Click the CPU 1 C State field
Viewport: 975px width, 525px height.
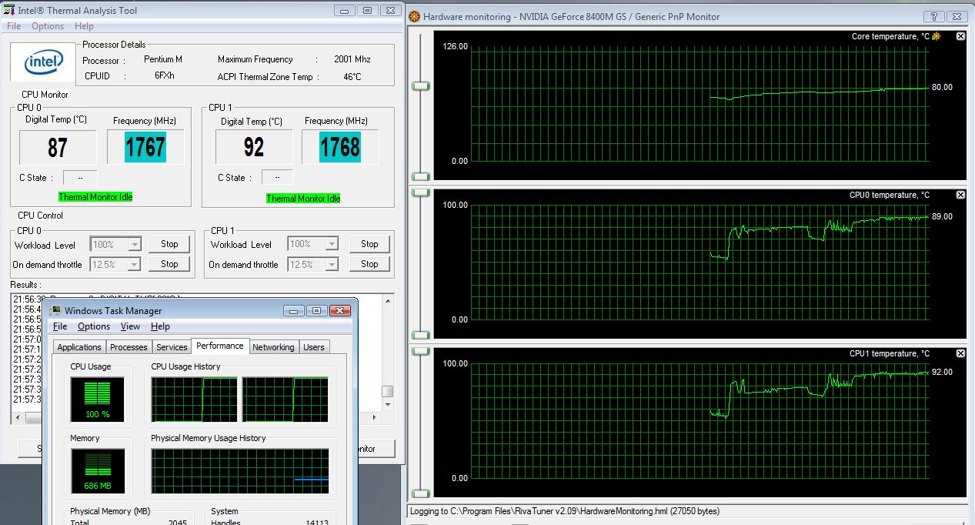[x=275, y=178]
